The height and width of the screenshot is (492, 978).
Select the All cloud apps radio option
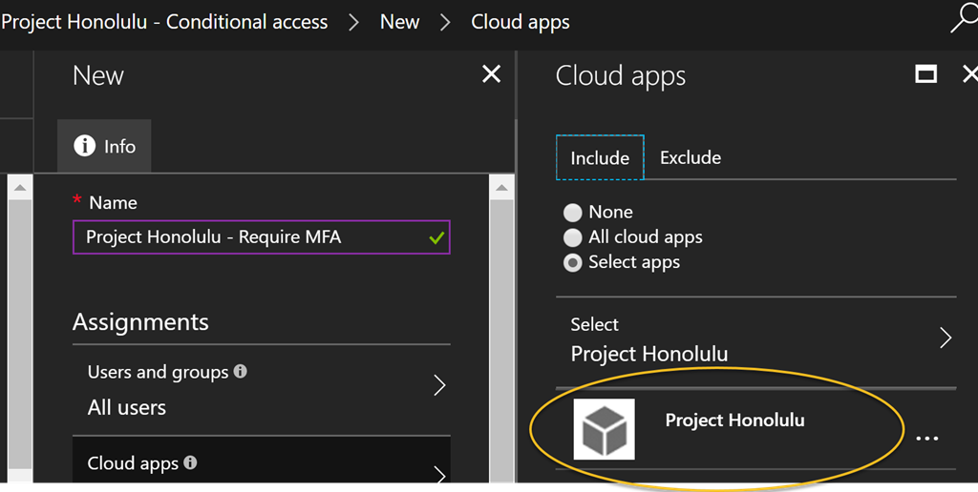tap(573, 237)
